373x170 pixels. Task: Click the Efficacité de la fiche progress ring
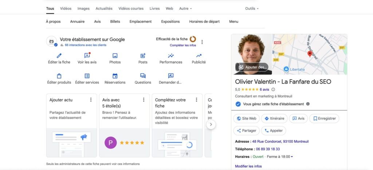tap(193, 39)
